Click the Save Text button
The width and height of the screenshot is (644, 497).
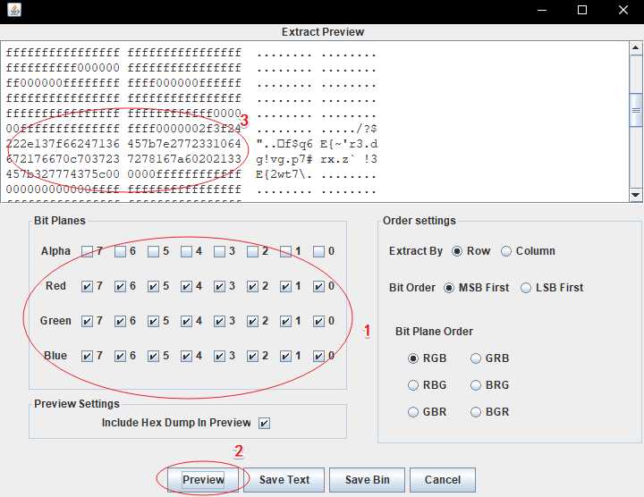click(284, 480)
